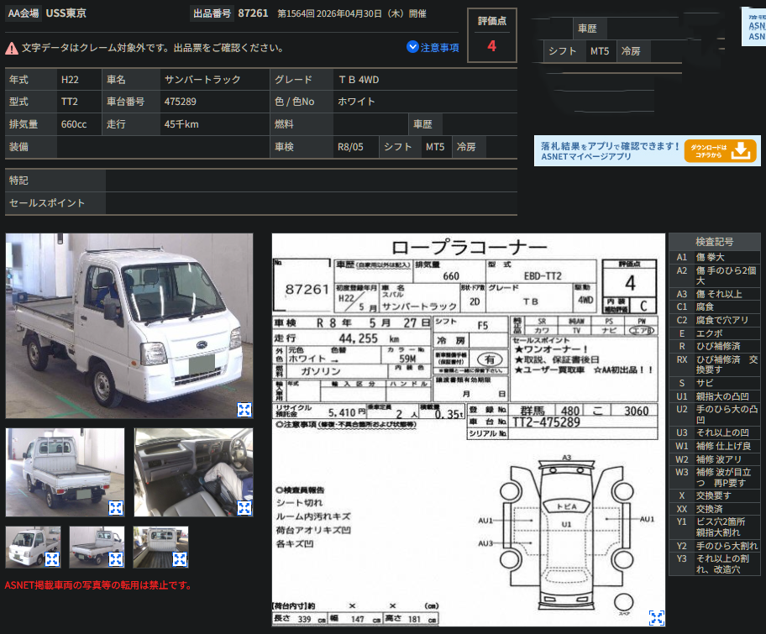Select the Y2 手のひら大割れ legend row

pos(714,546)
